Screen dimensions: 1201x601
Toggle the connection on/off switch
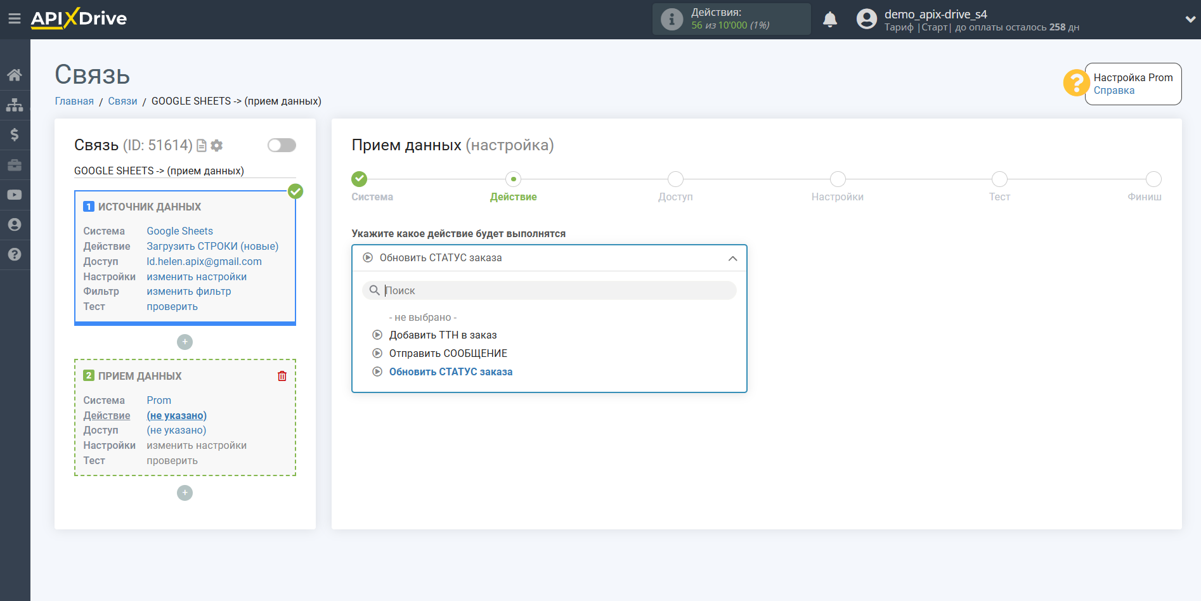pyautogui.click(x=282, y=145)
